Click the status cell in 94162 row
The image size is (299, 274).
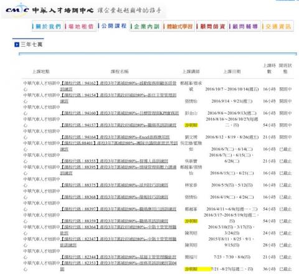[x=285, y=89]
